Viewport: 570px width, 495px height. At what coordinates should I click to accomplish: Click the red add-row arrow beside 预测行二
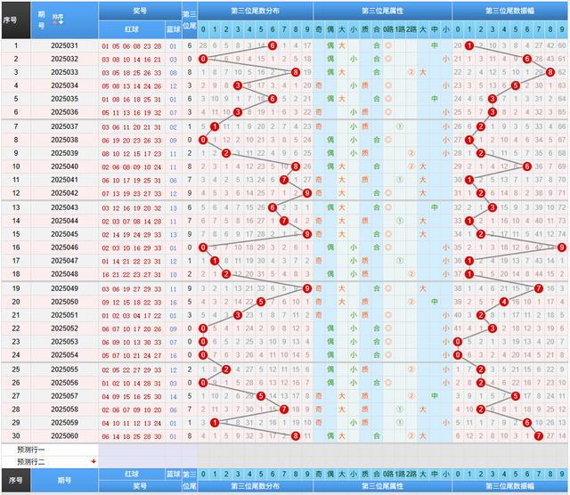(94, 461)
